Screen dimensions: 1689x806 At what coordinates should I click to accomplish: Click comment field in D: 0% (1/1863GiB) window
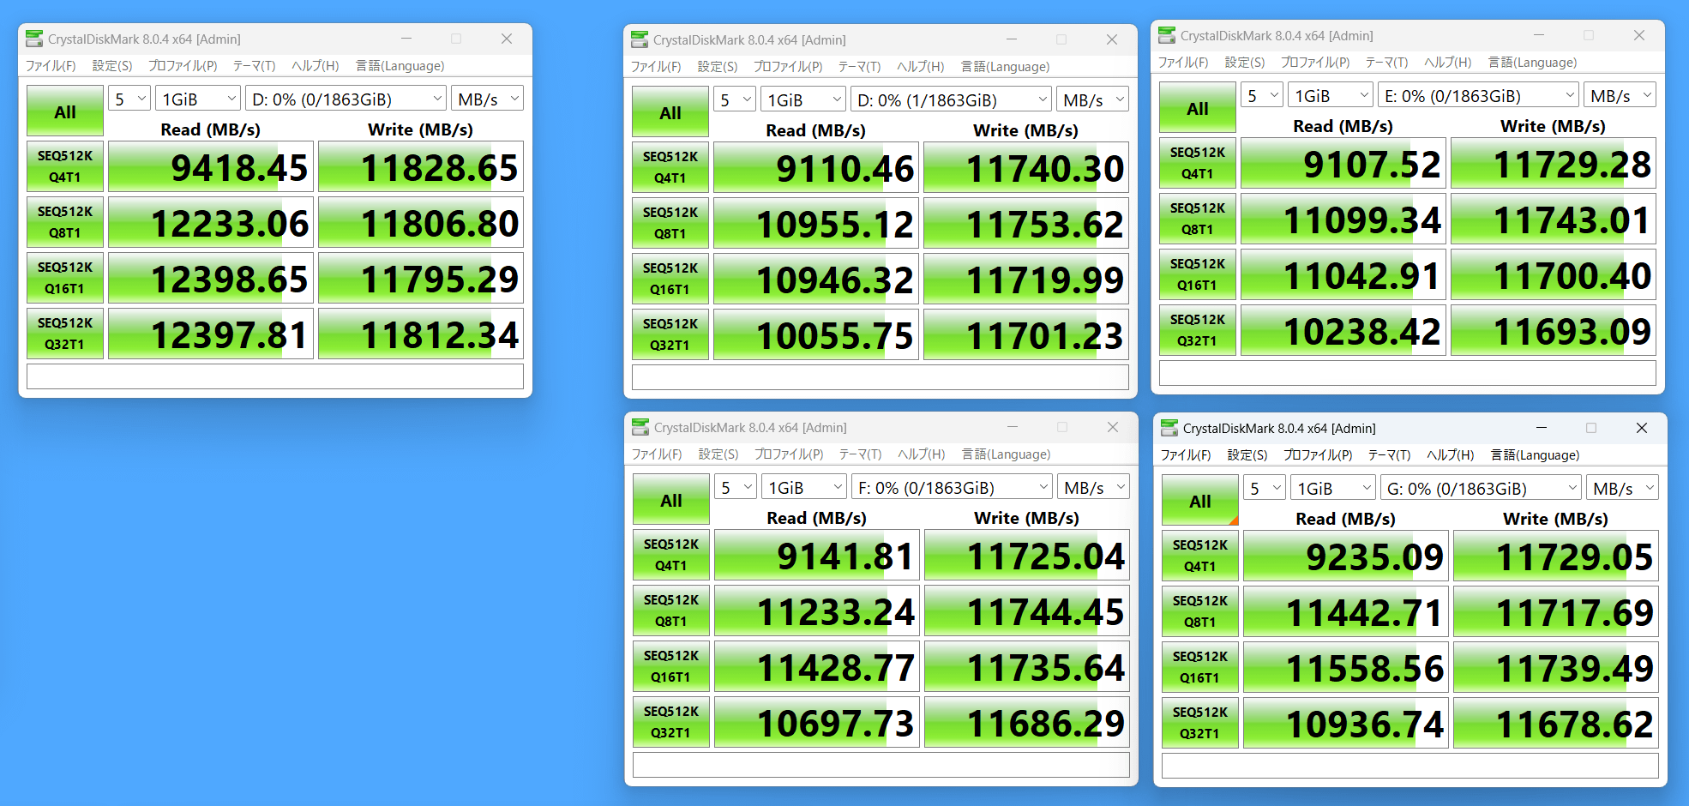[x=881, y=377]
